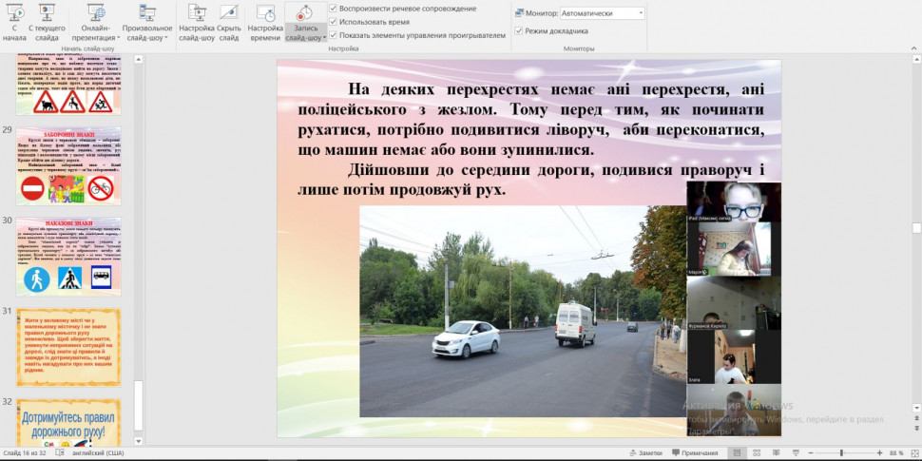
Task: Select warning signs slide thumbnail above slide 29
Action: tap(68, 84)
